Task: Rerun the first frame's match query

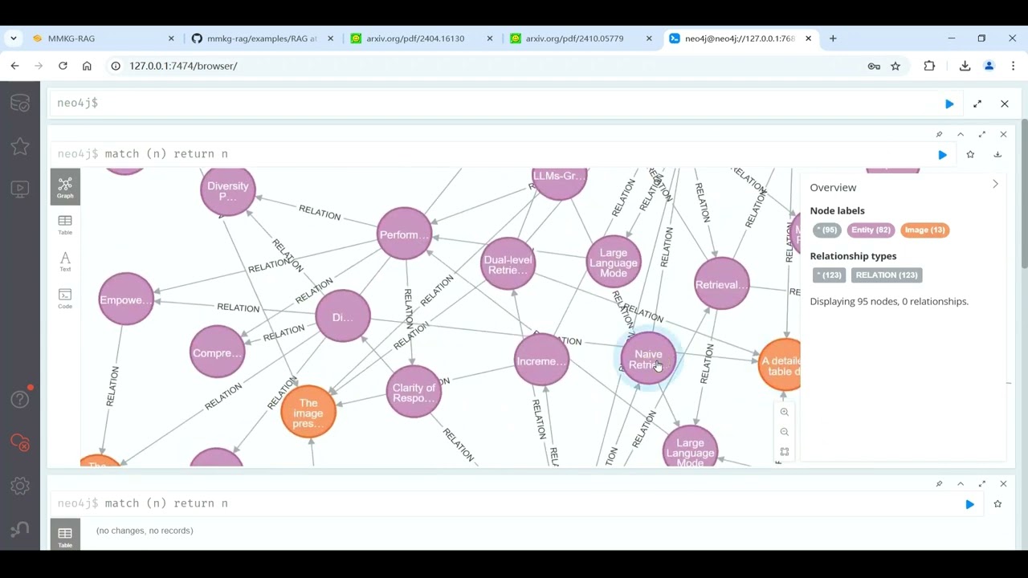Action: [x=943, y=154]
